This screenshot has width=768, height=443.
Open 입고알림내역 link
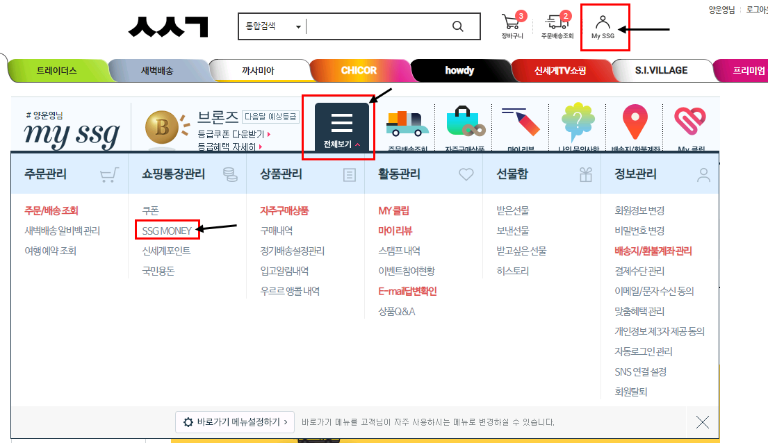point(284,271)
